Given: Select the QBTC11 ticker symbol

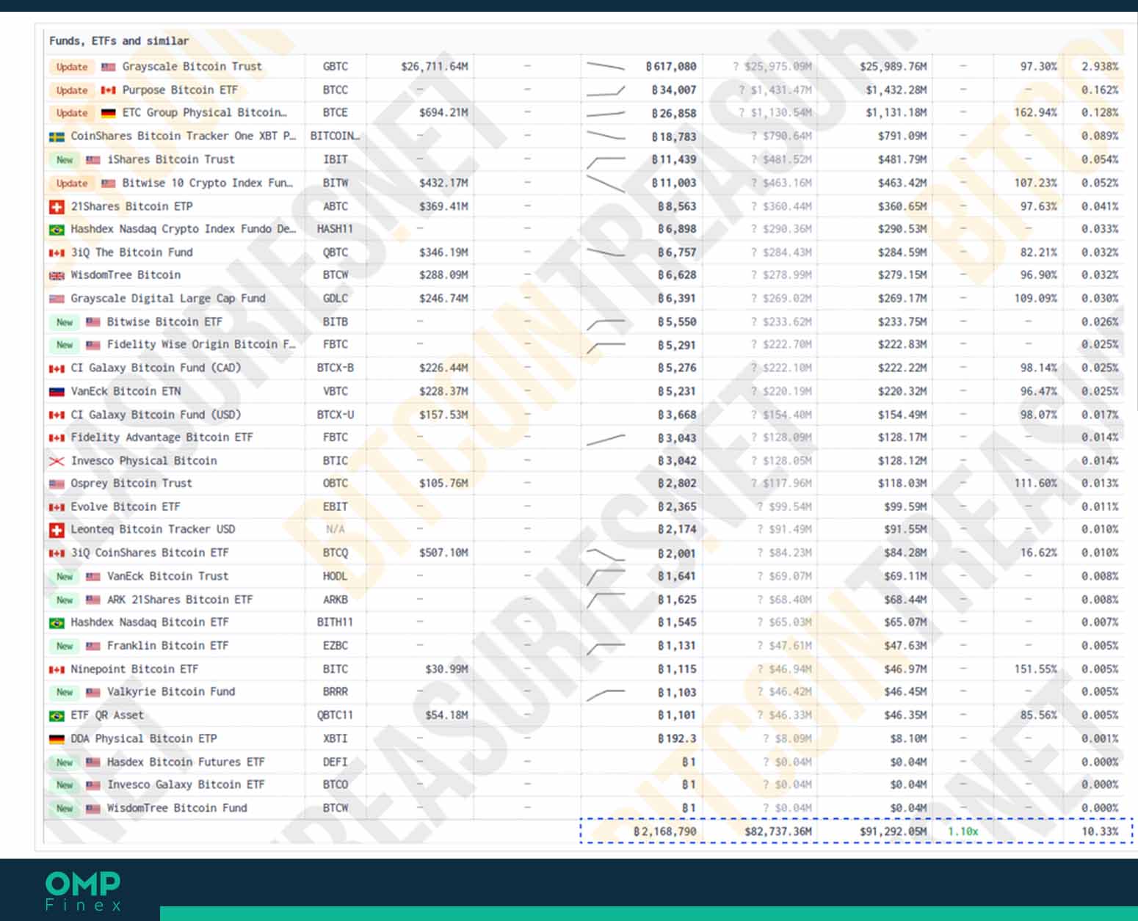Looking at the screenshot, I should [x=336, y=716].
